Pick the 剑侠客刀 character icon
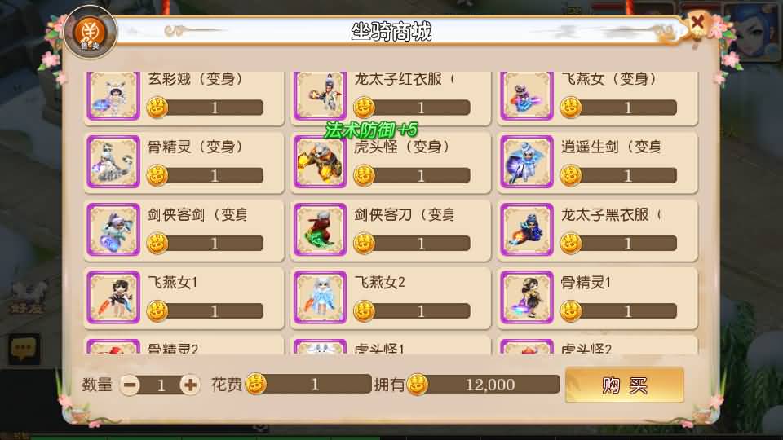Image resolution: width=783 pixels, height=440 pixels. (320, 230)
